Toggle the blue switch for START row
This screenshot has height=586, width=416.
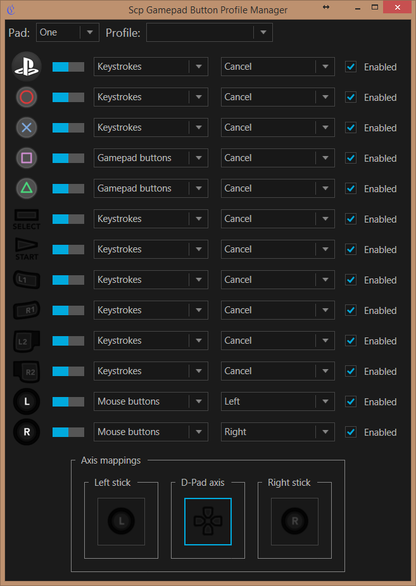pos(68,249)
